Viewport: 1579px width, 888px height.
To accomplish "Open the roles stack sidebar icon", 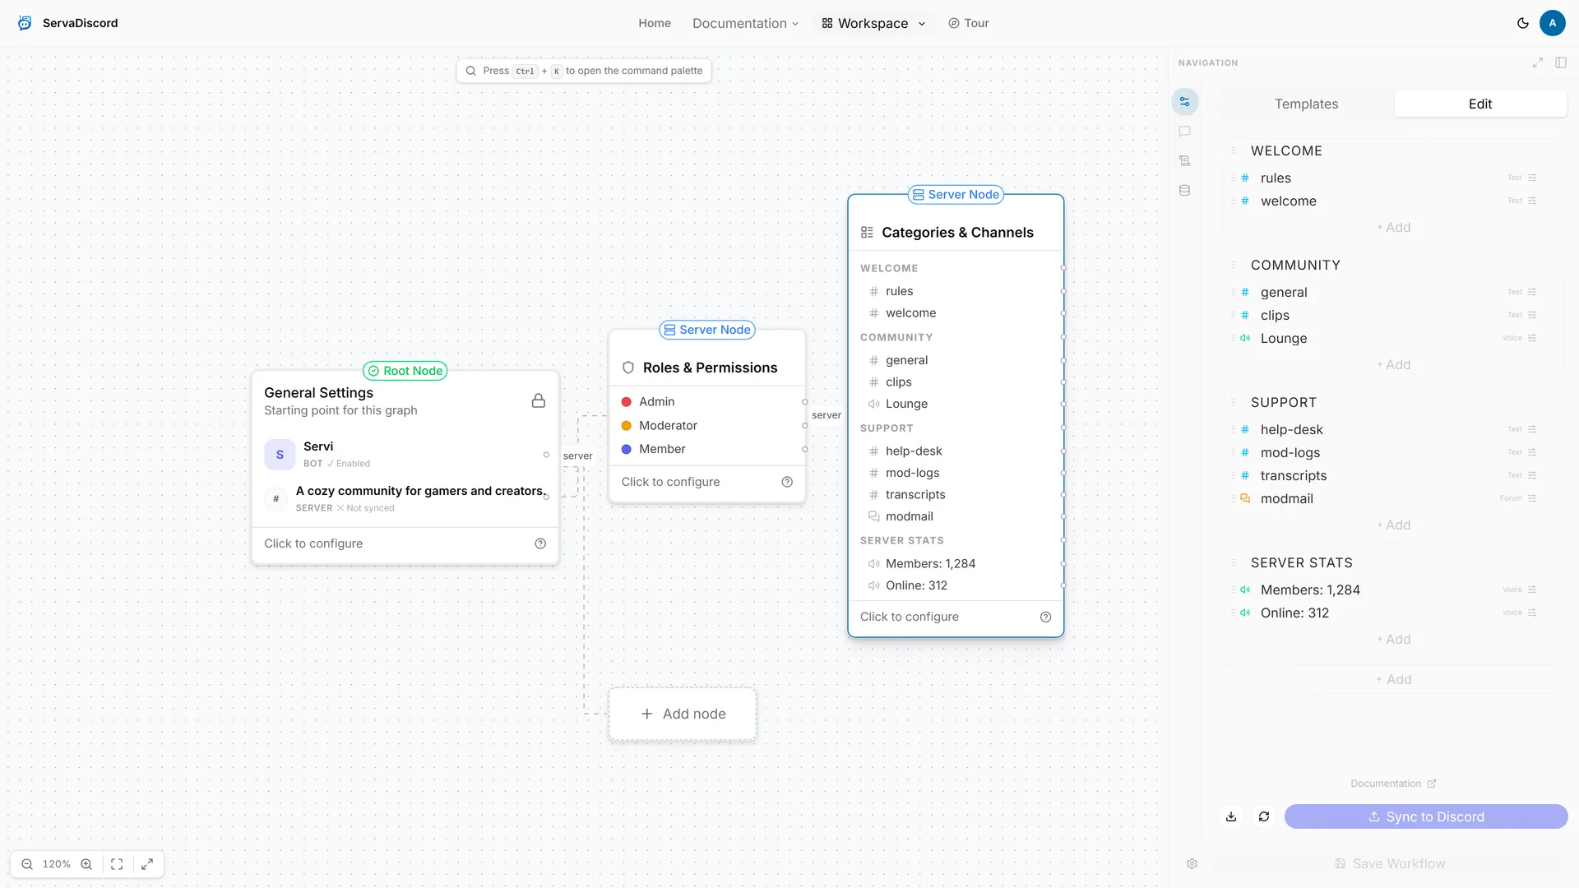I will 1184,161.
